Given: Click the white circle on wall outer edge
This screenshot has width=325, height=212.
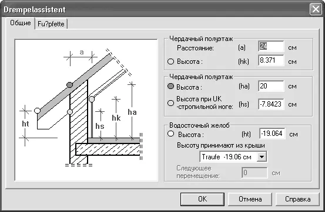Looking at the screenshot, I should (70, 112).
